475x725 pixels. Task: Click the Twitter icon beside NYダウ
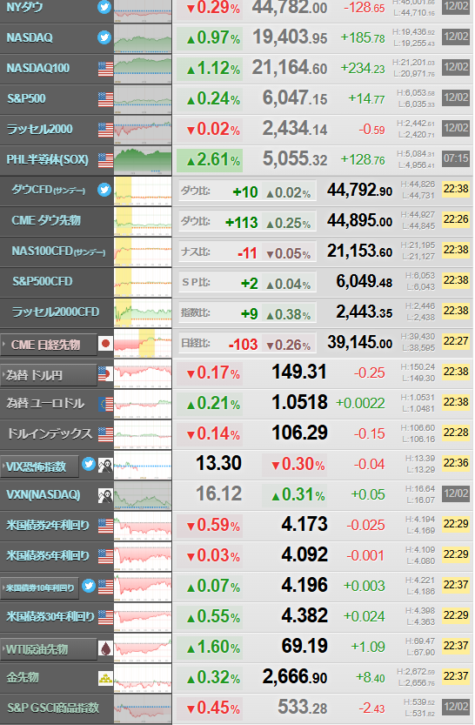[105, 7]
